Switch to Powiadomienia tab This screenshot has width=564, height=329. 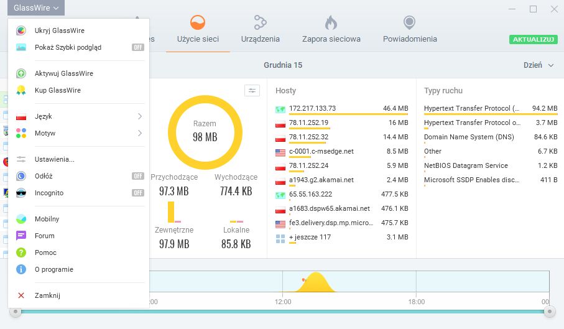410,30
